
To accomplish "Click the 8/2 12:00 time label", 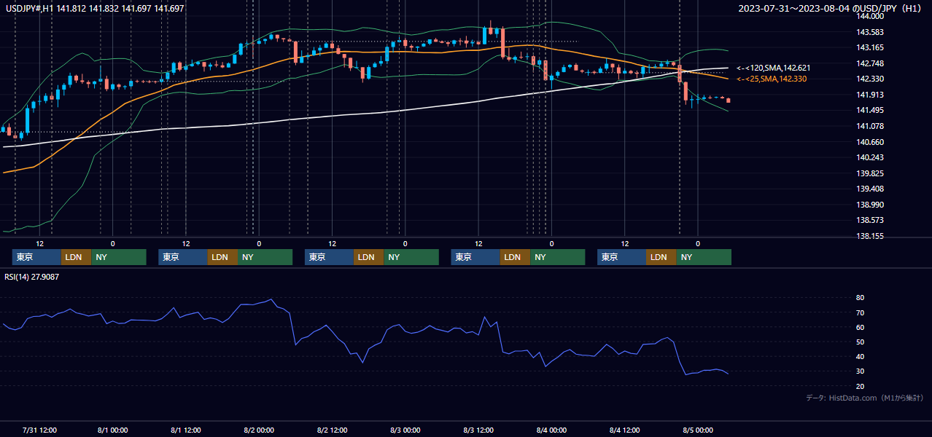I will (x=333, y=430).
